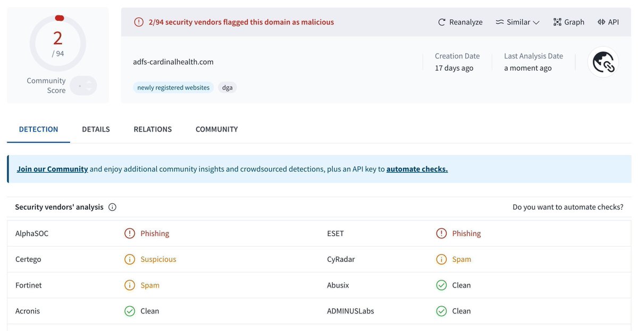Click the info icon beside Security vendors' analysis
This screenshot has height=331, width=638.
pos(112,207)
